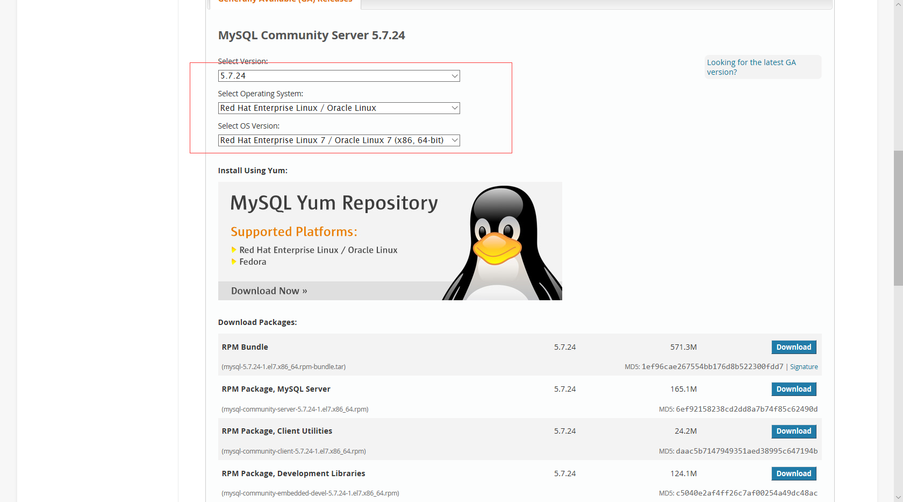Image resolution: width=903 pixels, height=502 pixels.
Task: Download the RPM Package, MySQL Server
Action: click(x=794, y=389)
